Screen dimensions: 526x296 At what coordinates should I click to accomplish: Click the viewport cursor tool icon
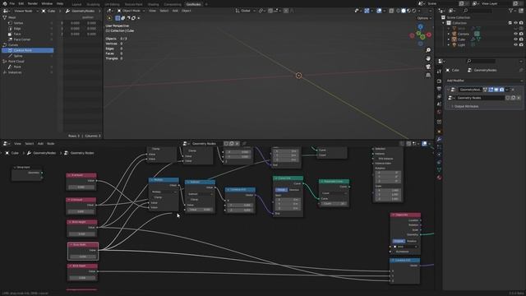pos(109,18)
